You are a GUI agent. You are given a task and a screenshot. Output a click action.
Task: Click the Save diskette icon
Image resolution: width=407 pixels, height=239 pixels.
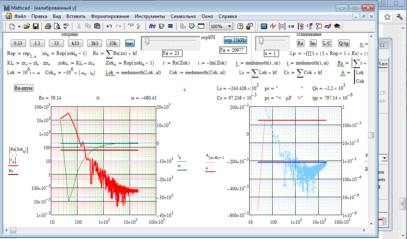36,26
